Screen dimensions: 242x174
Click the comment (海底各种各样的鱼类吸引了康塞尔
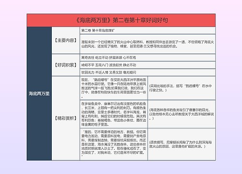181,114
